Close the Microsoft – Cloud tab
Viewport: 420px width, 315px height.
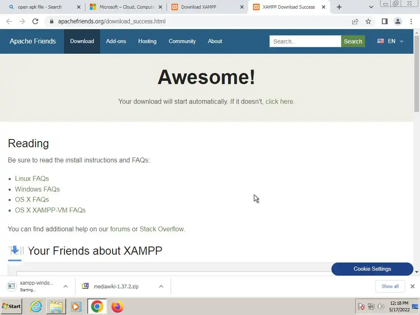pyautogui.click(x=160, y=7)
